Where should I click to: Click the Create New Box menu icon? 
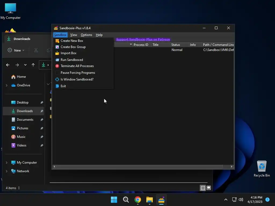[x=57, y=41]
